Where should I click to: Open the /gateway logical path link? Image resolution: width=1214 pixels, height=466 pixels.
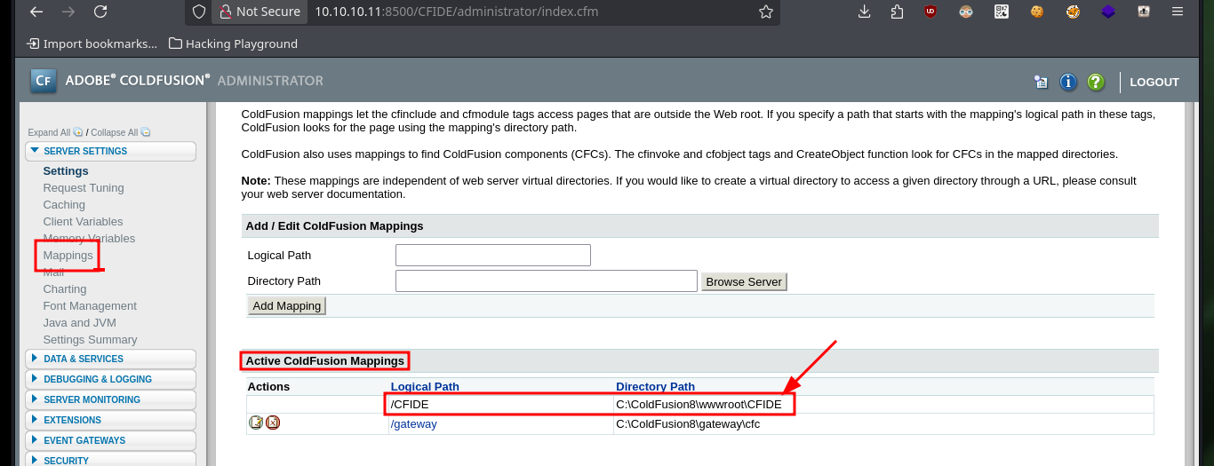click(414, 423)
